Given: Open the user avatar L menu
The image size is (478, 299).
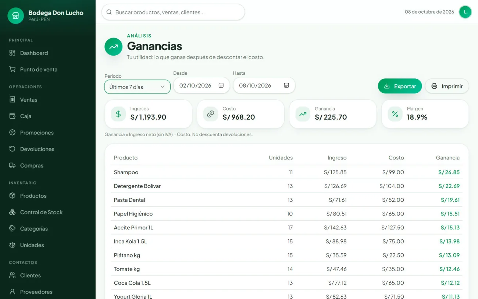Looking at the screenshot, I should 465,12.
